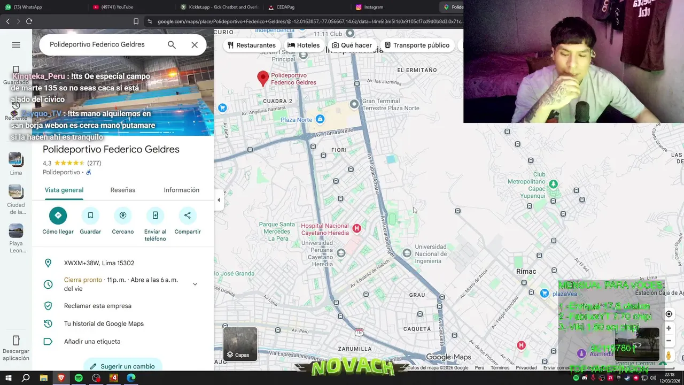Viewport: 684px width, 385px height.
Task: Switch to the Reseñas tab
Action: pyautogui.click(x=123, y=190)
